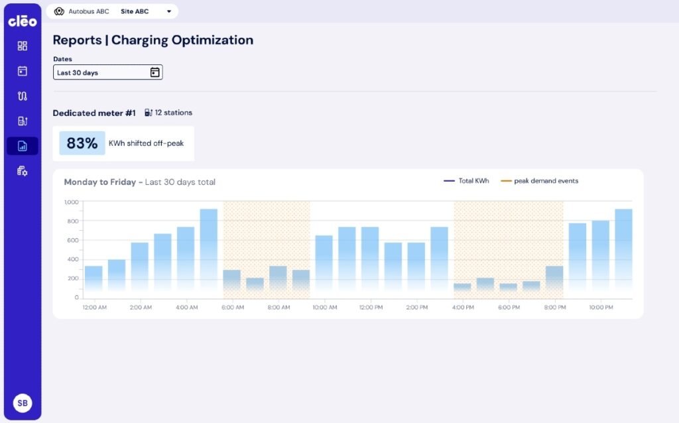Screen dimensions: 679x423
Task: Toggle the peak demand events legend item
Action: [x=538, y=180]
